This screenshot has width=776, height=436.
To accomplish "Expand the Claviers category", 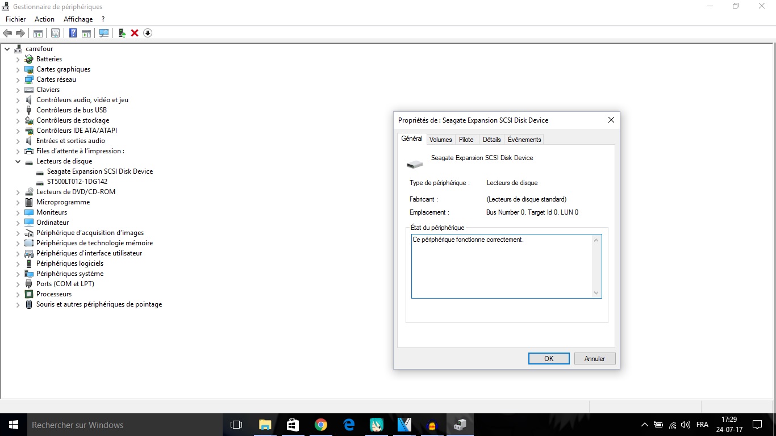I will click(x=18, y=90).
